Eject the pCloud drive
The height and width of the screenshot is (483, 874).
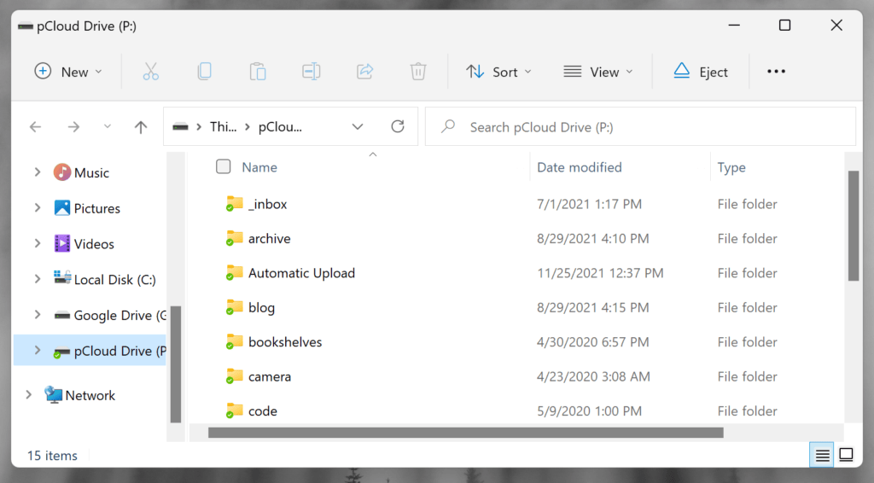pos(701,72)
